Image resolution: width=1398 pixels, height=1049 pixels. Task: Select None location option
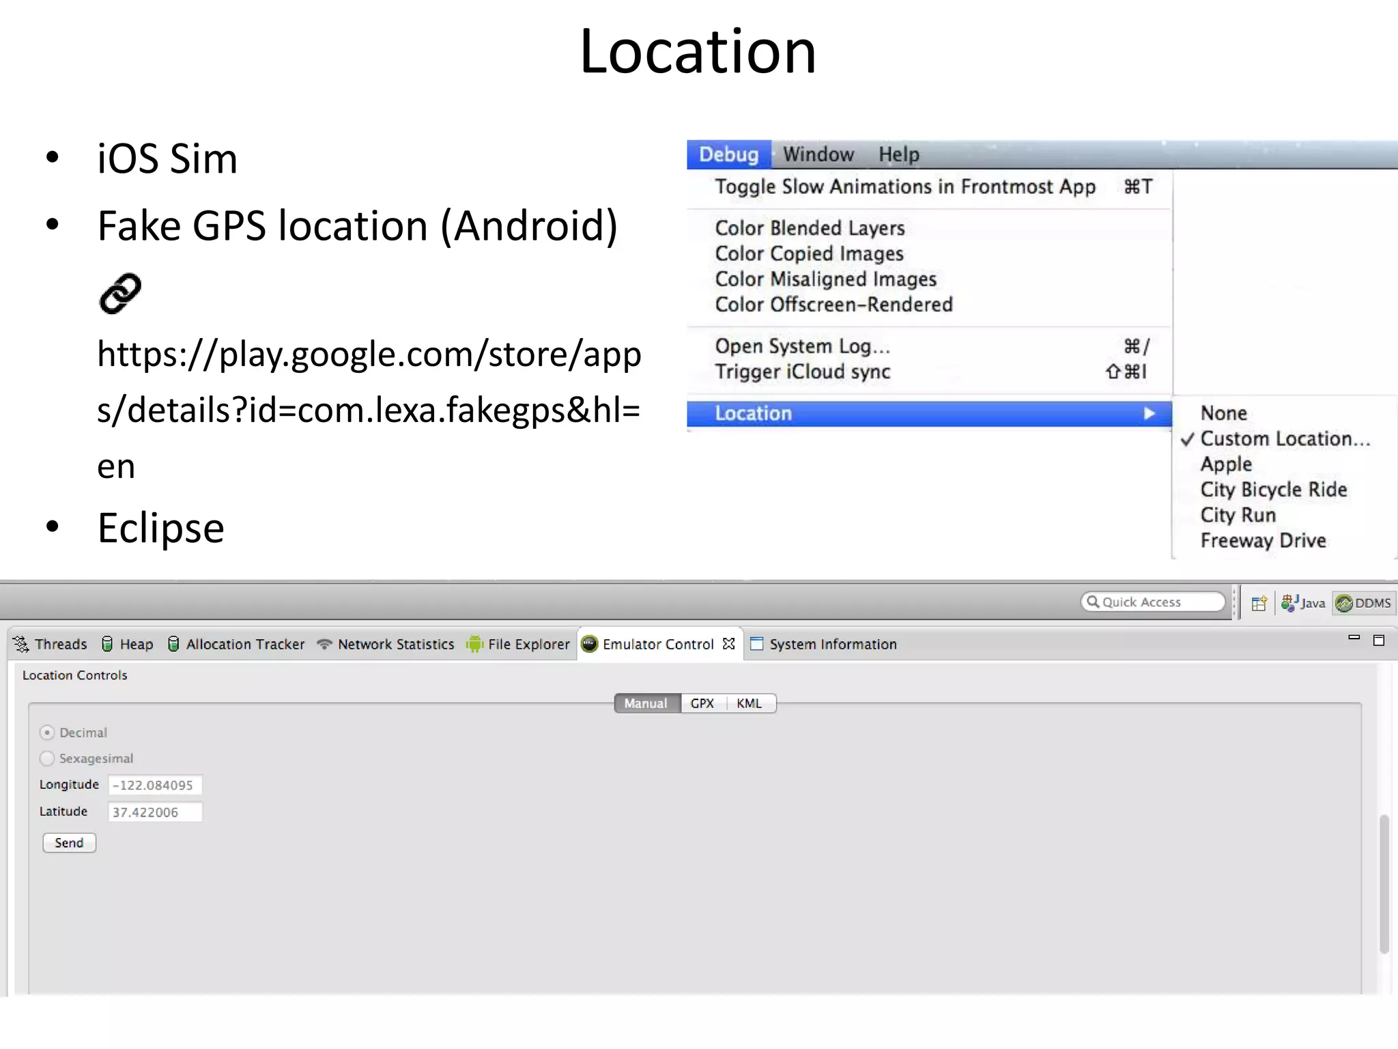tap(1223, 413)
